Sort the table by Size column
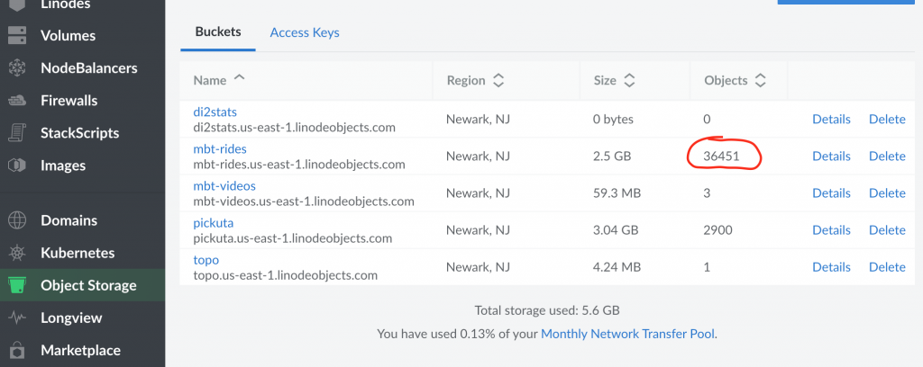 coord(629,80)
